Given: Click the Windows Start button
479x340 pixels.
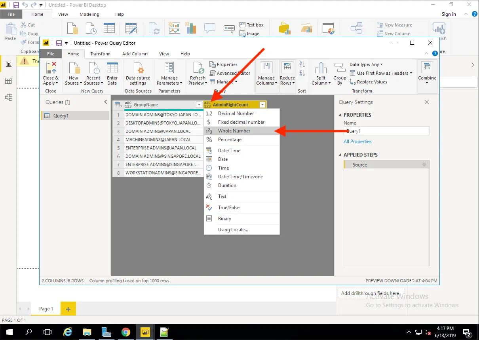Looking at the screenshot, I should (10, 332).
